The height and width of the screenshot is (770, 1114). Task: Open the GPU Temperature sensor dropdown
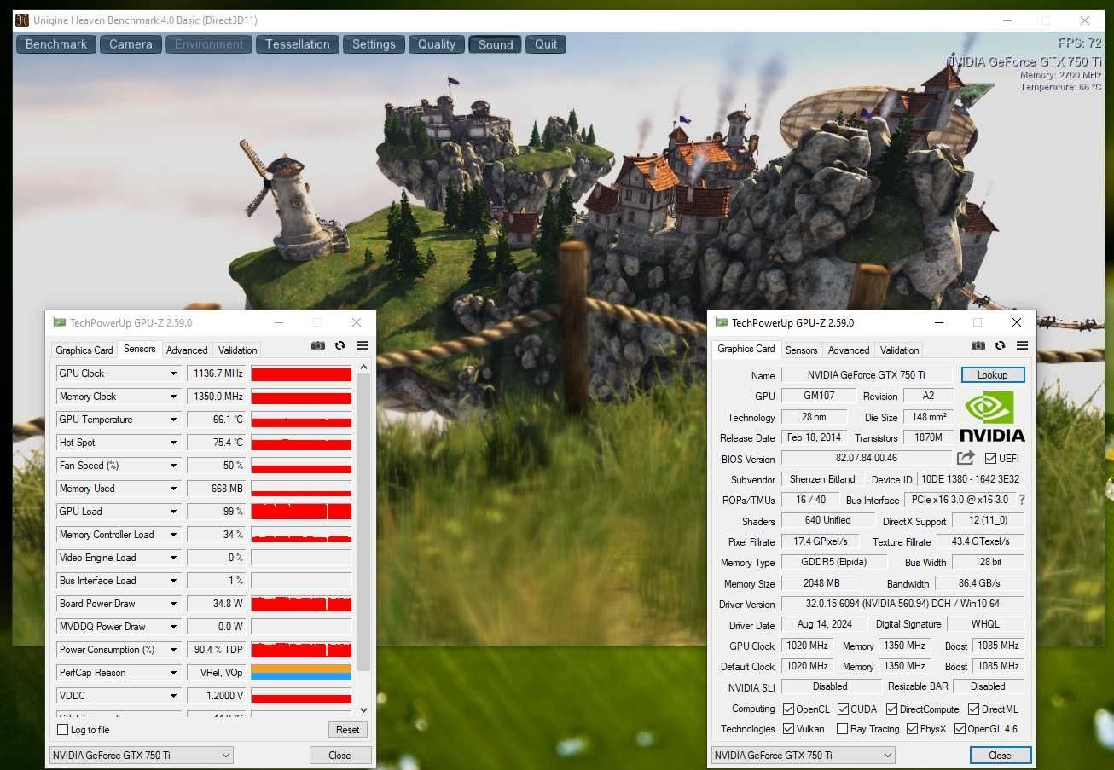tap(173, 420)
